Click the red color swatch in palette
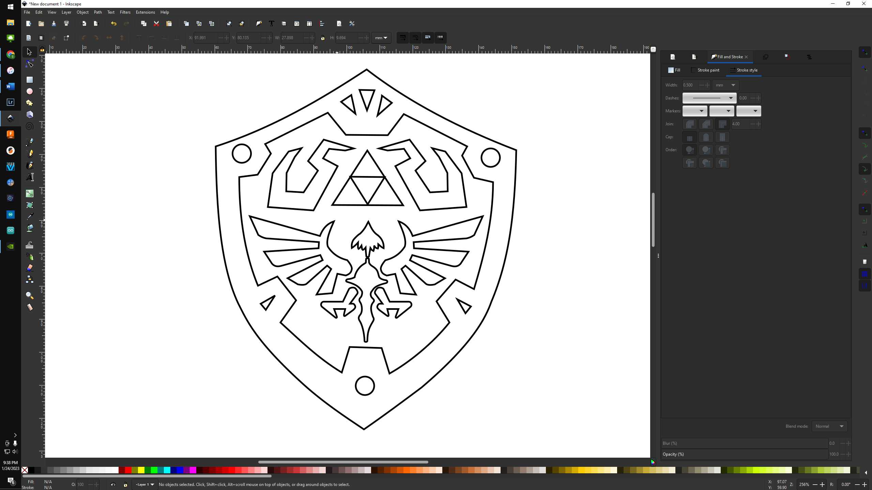Image resolution: width=872 pixels, height=490 pixels. [128, 470]
